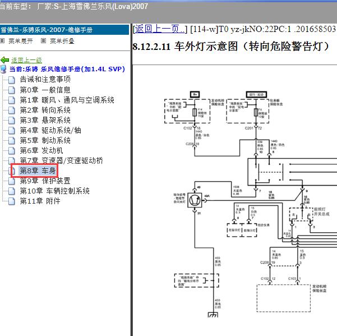Click the 菜单展开 expand icon
337x336 pixels.
coord(2,40)
